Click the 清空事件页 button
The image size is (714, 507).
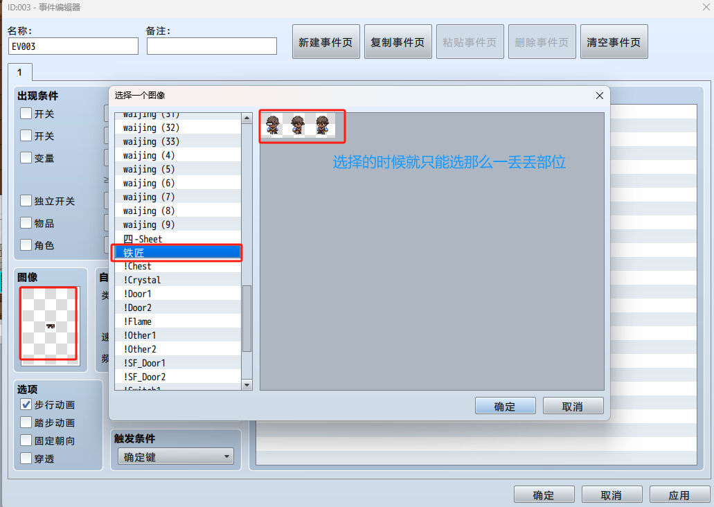coord(614,42)
